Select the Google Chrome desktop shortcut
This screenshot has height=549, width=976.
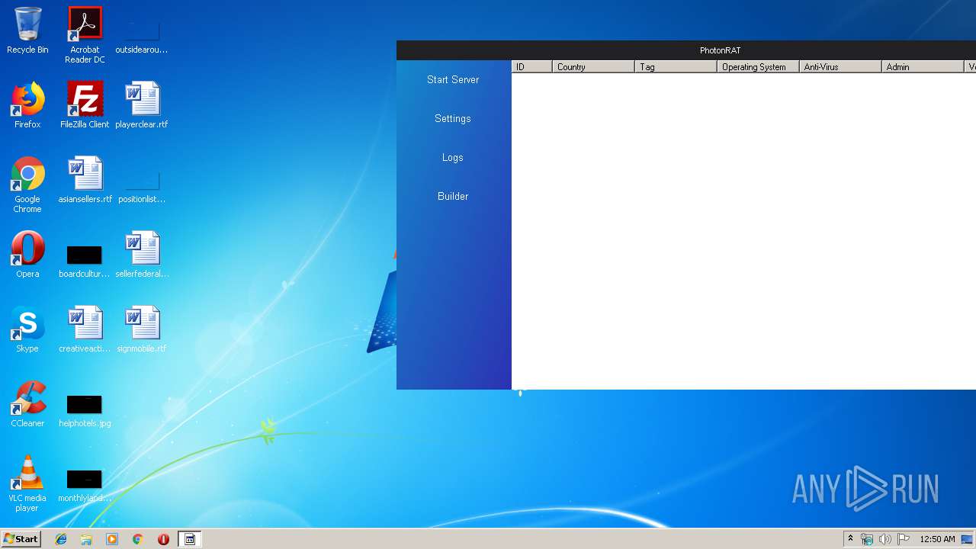(27, 185)
